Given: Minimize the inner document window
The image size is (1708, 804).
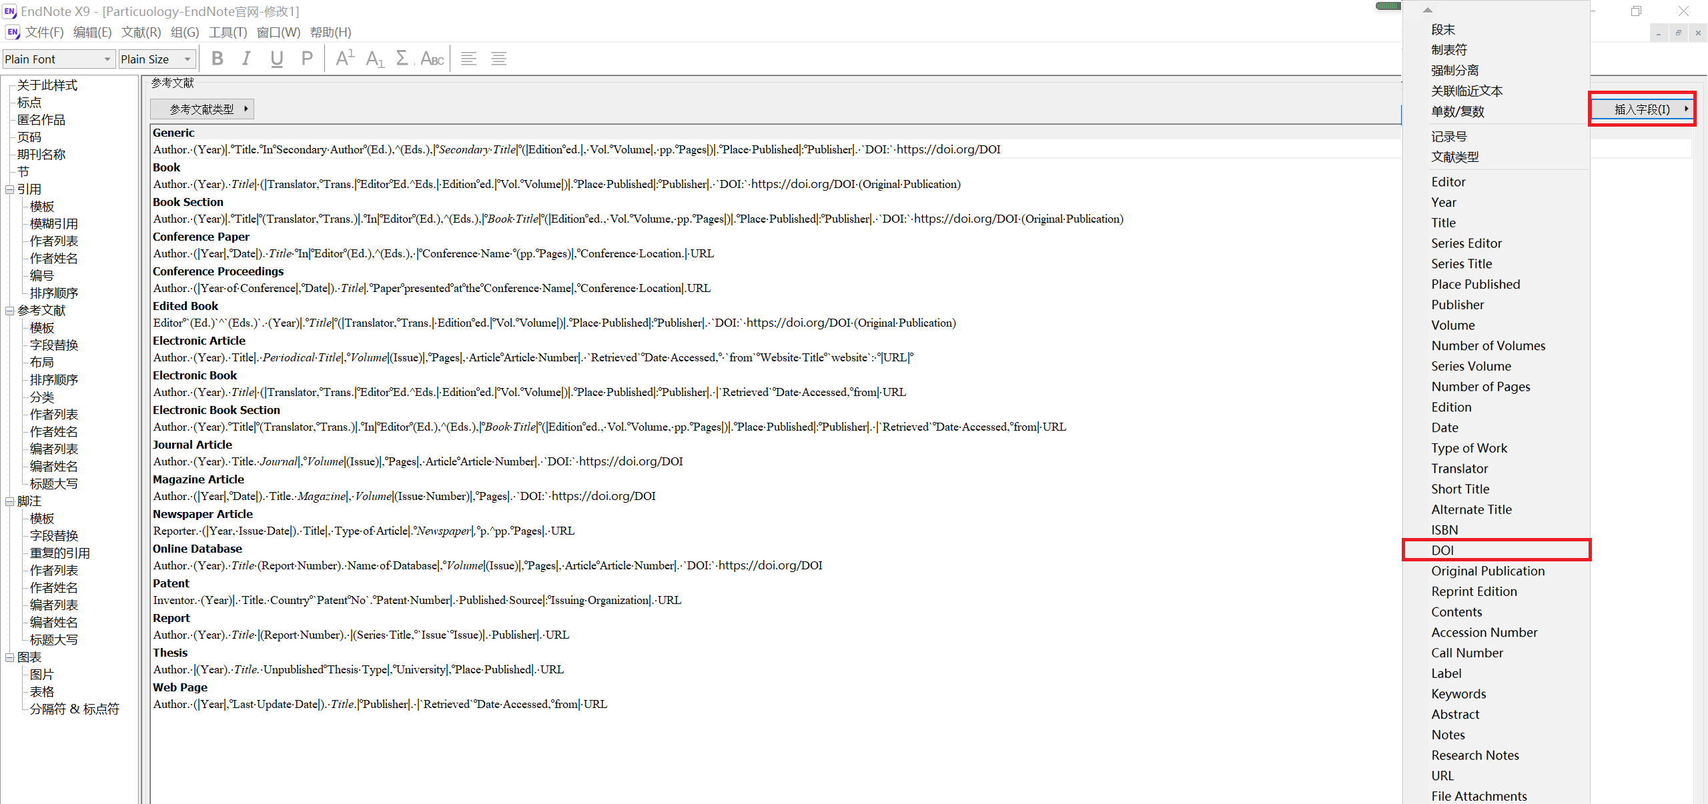Looking at the screenshot, I should pyautogui.click(x=1659, y=33).
